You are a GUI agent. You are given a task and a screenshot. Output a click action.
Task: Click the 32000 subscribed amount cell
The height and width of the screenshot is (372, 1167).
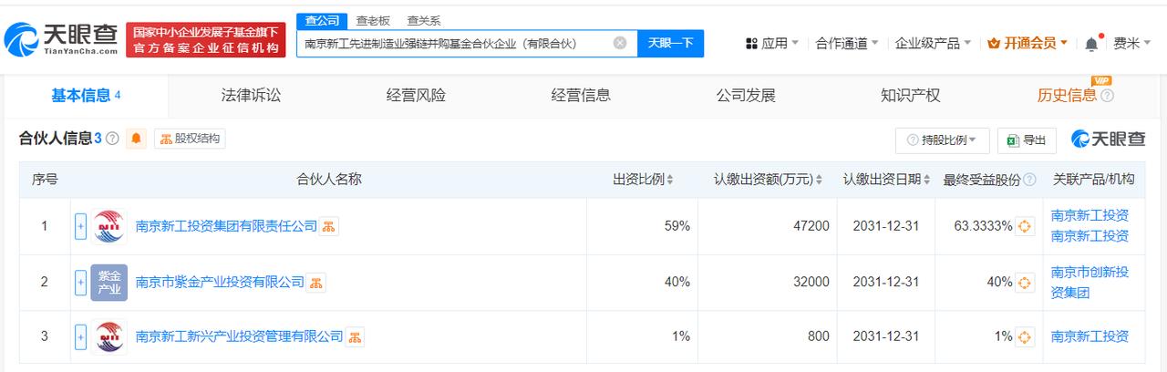click(x=769, y=283)
